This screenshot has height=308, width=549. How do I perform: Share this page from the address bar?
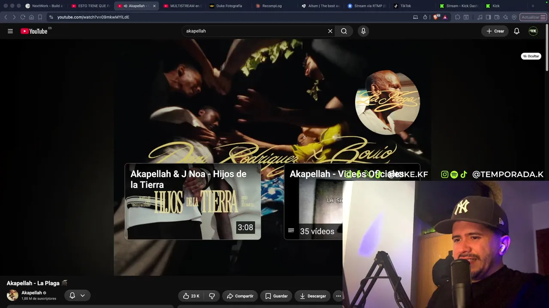[425, 17]
